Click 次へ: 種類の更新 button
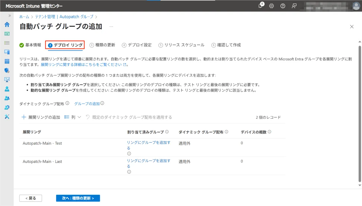 tap(78, 198)
